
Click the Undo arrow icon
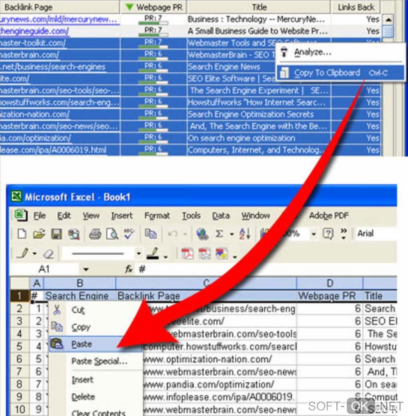click(173, 234)
